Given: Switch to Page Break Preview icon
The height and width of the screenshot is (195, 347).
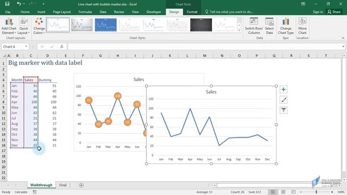Looking at the screenshot, I should pyautogui.click(x=293, y=192).
